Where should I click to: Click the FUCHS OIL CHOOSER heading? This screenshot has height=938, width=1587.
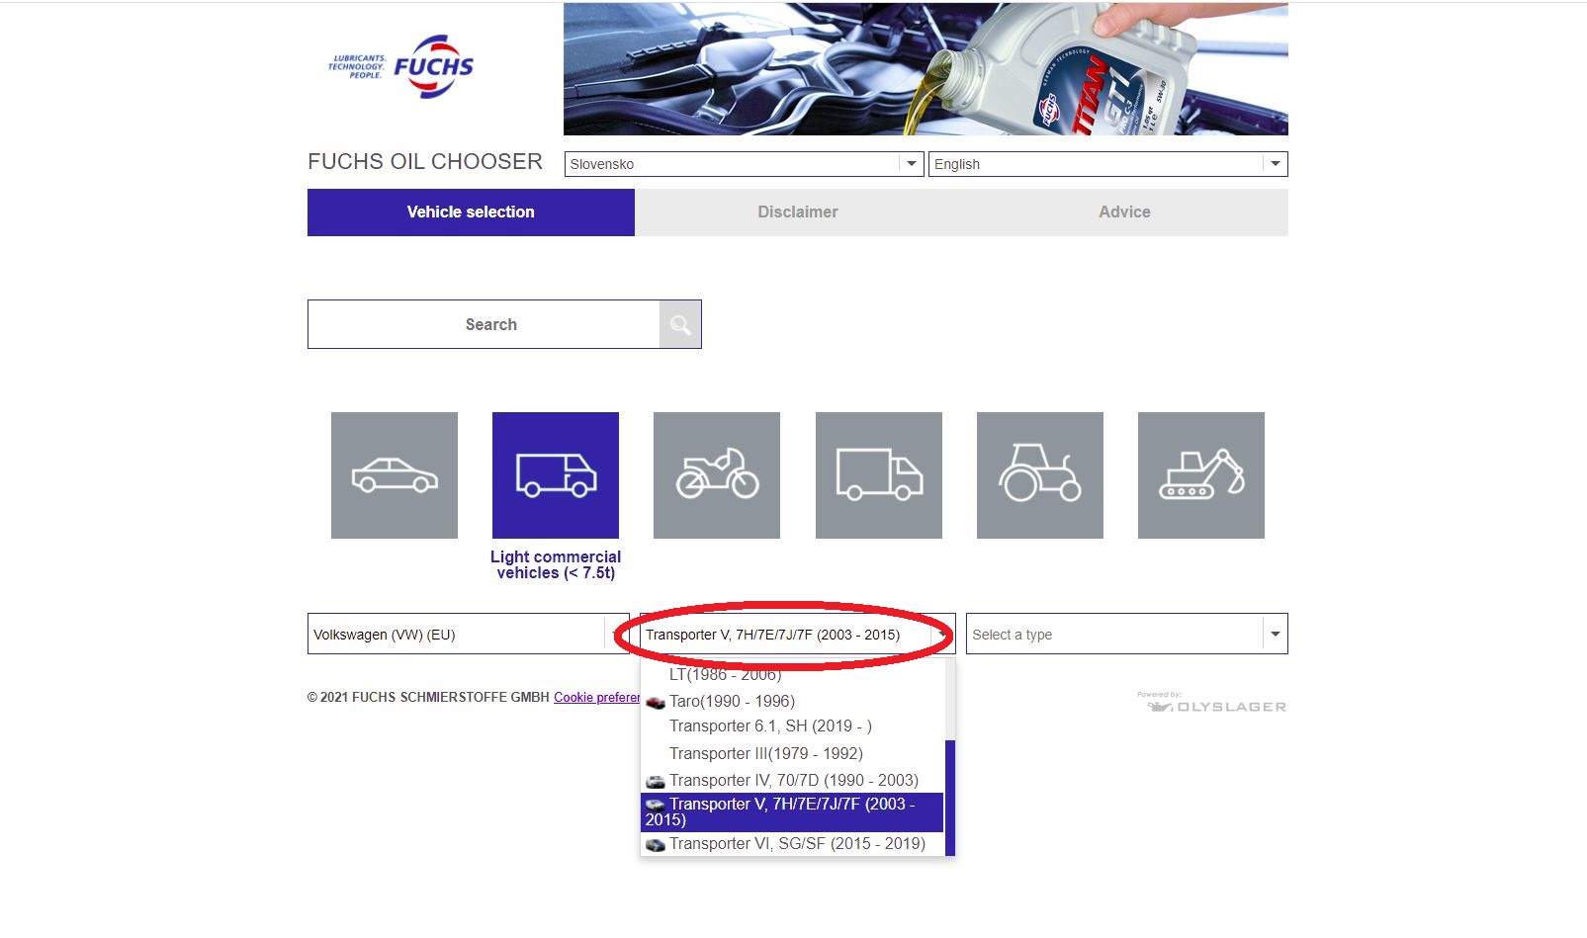point(425,162)
